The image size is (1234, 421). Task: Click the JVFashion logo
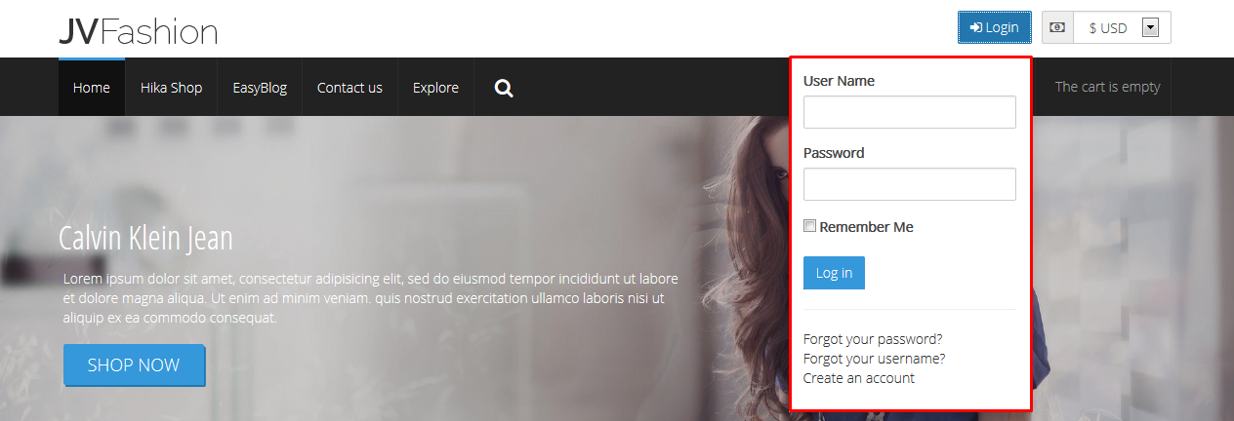point(138,31)
